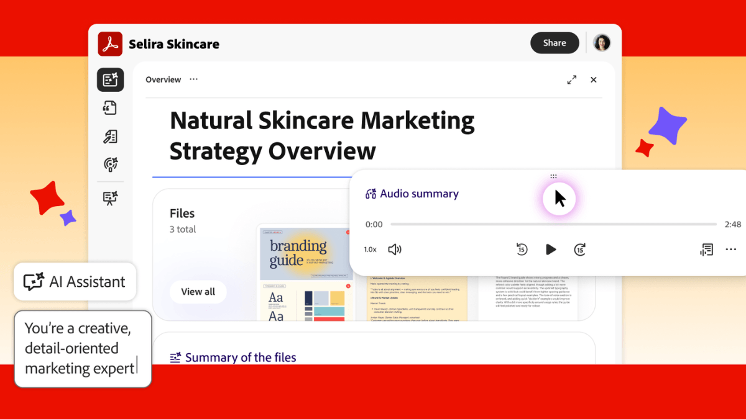The image size is (746, 419).
Task: Open the Overview more options menu
Action: (193, 79)
